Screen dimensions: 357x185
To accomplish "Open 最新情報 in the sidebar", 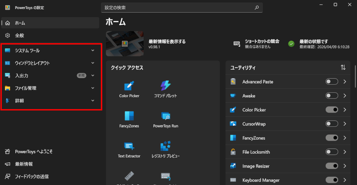I will 24,164.
